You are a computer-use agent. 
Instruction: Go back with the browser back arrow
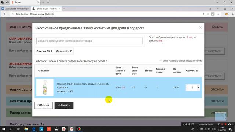point(5,14)
